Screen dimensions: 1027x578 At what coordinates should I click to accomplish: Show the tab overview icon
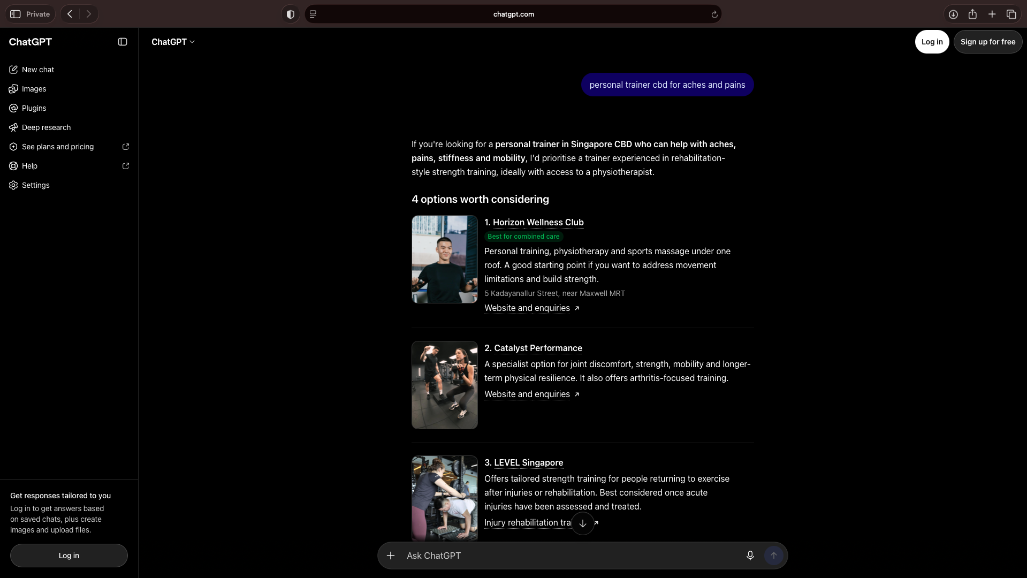click(1011, 14)
